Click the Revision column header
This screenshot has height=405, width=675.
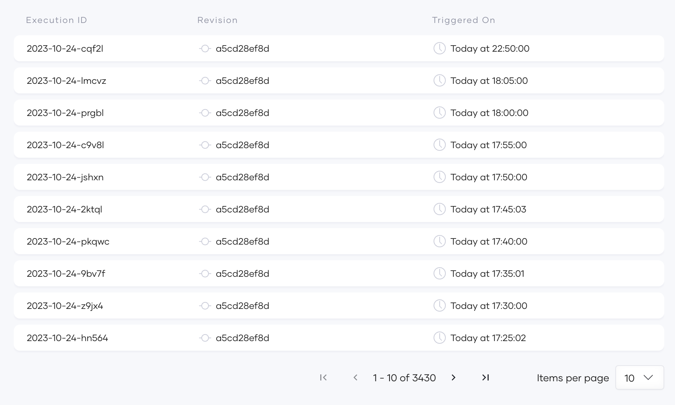(217, 20)
